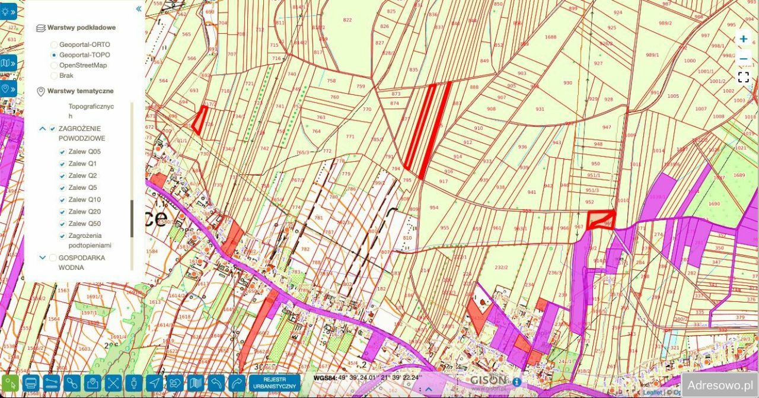
Task: Click the layer list scrollbar thumb
Action: pos(132,218)
